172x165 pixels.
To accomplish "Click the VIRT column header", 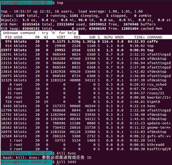I will click(61, 37).
